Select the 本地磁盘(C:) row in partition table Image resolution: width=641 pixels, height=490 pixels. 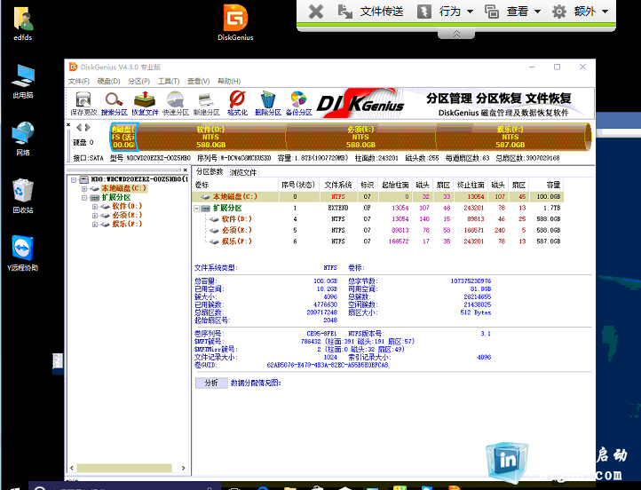377,196
